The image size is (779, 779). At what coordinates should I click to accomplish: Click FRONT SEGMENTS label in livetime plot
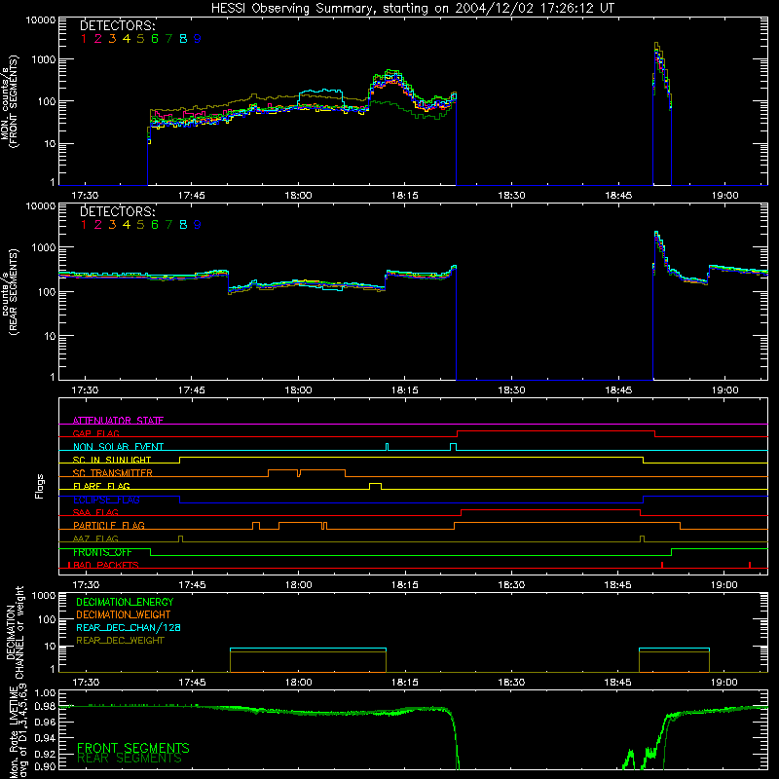click(x=133, y=748)
